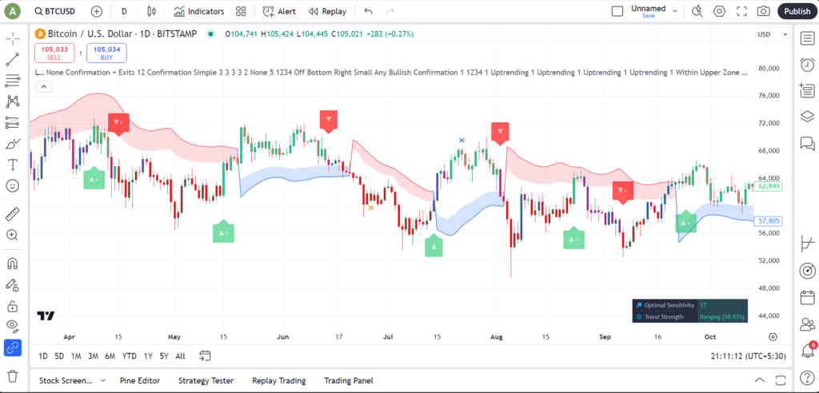The height and width of the screenshot is (393, 819).
Task: Expand the Unnamed layout dropdown arrow
Action: coord(675,11)
